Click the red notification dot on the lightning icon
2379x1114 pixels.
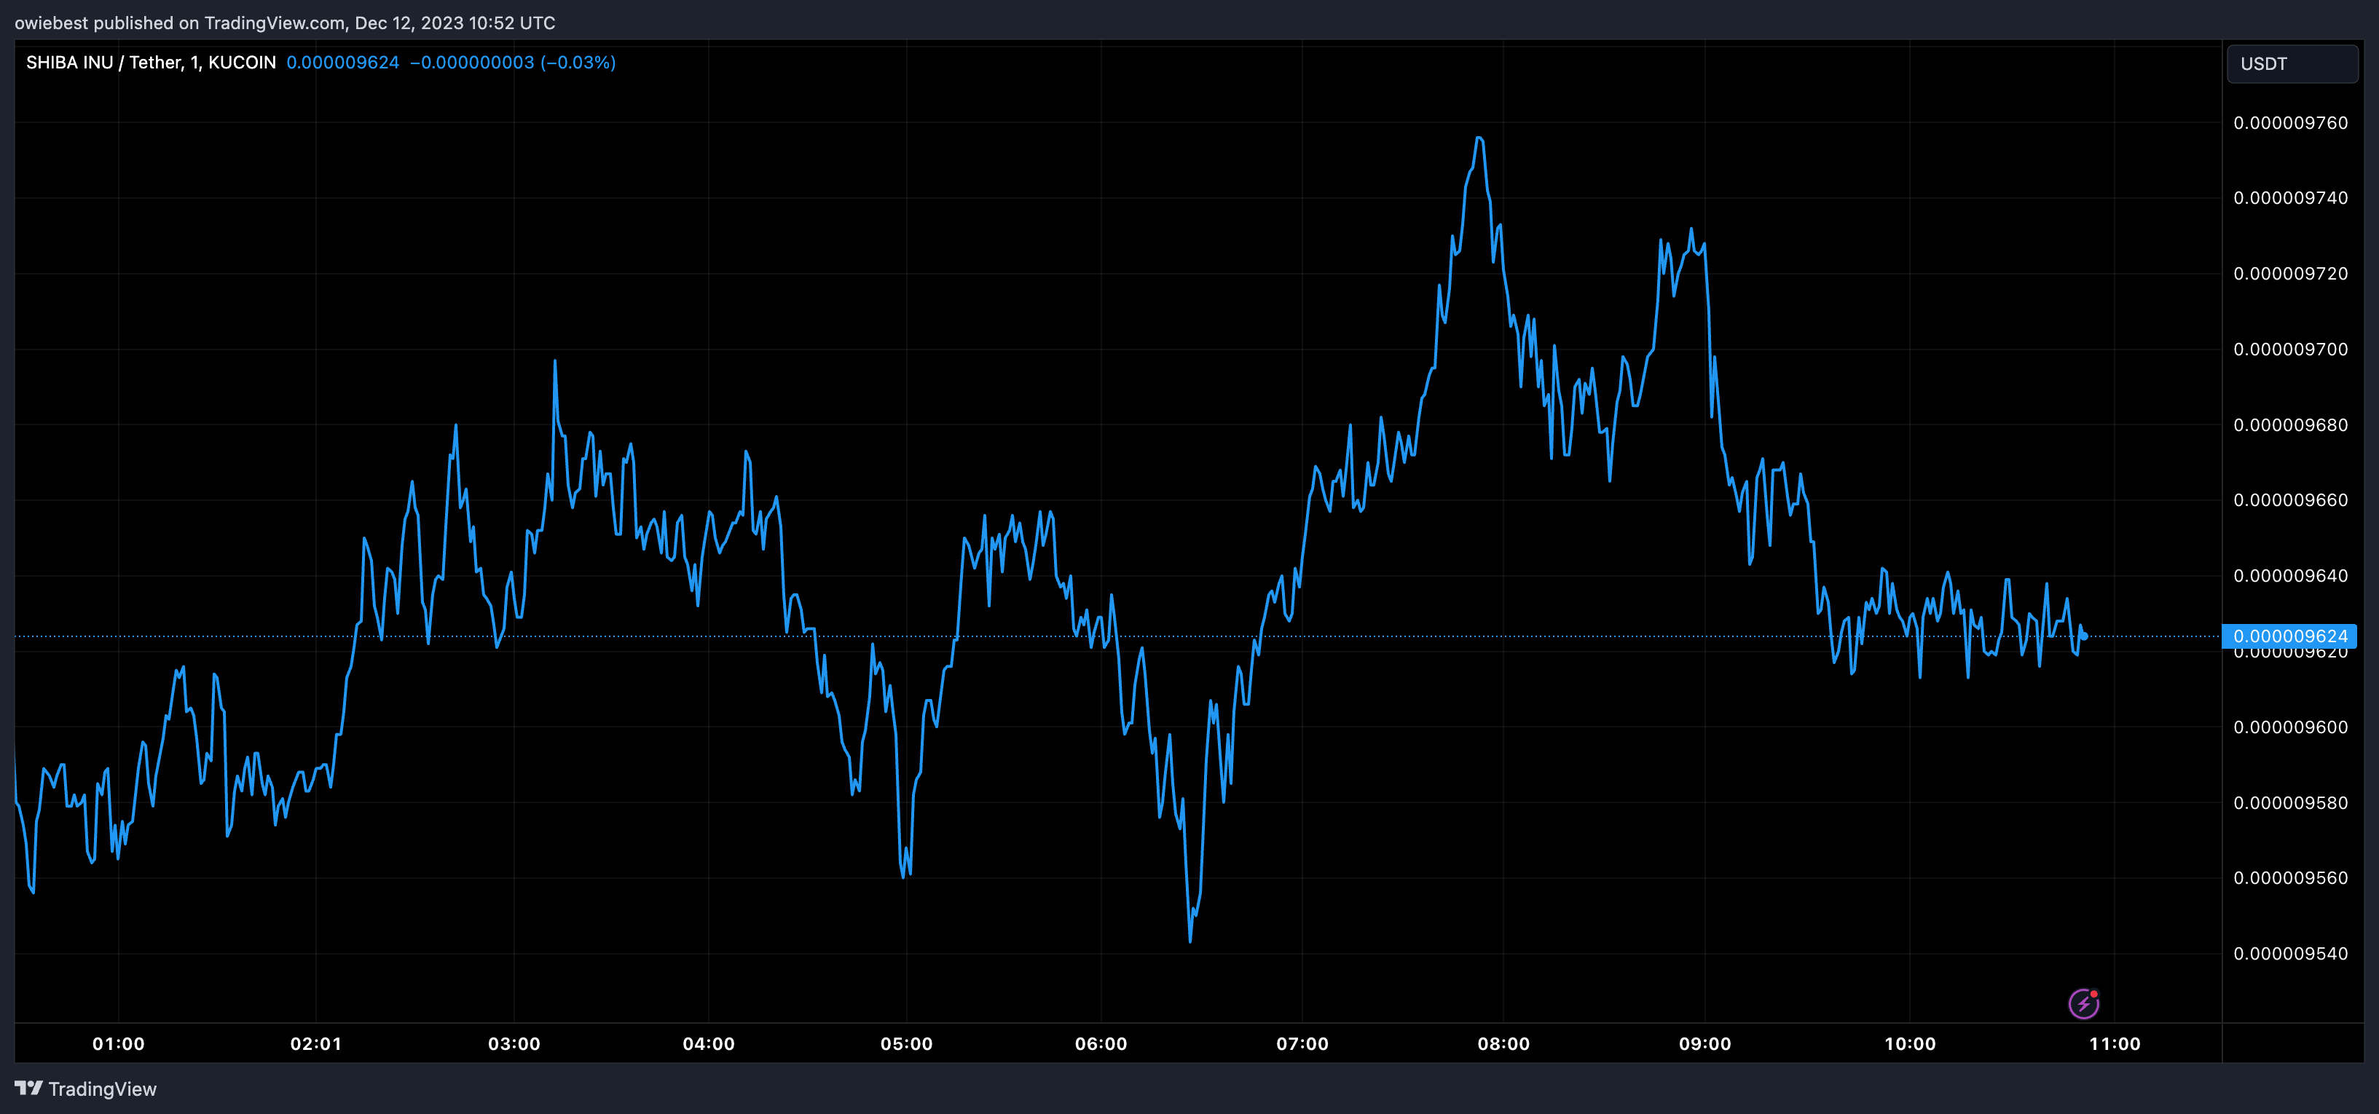pyautogui.click(x=2096, y=993)
